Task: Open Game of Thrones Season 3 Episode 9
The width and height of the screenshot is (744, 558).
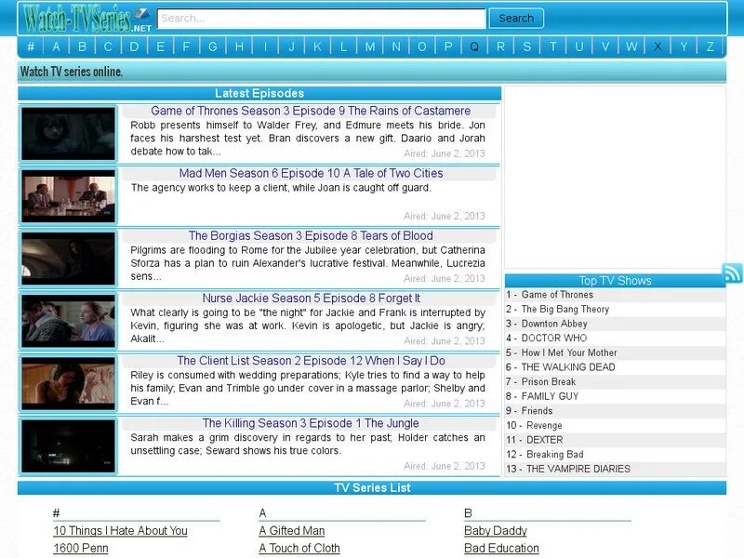Action: (x=311, y=111)
